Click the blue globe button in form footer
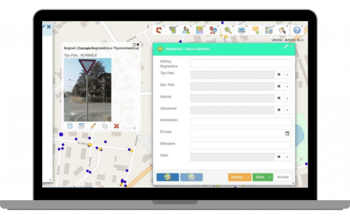The width and height of the screenshot is (350, 219). 168,177
